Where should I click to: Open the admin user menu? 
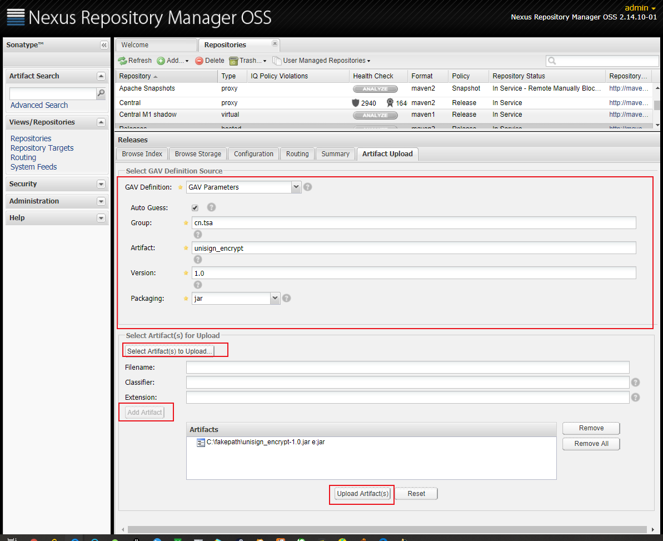click(x=640, y=8)
